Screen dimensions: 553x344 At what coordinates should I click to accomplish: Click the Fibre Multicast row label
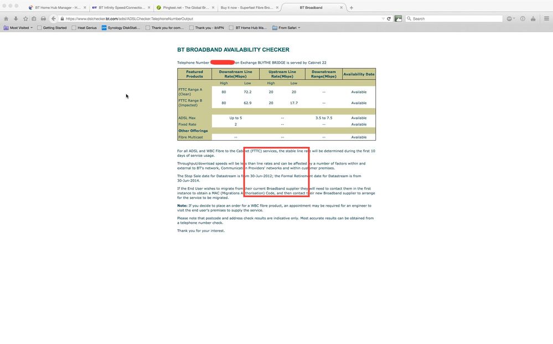(x=190, y=137)
